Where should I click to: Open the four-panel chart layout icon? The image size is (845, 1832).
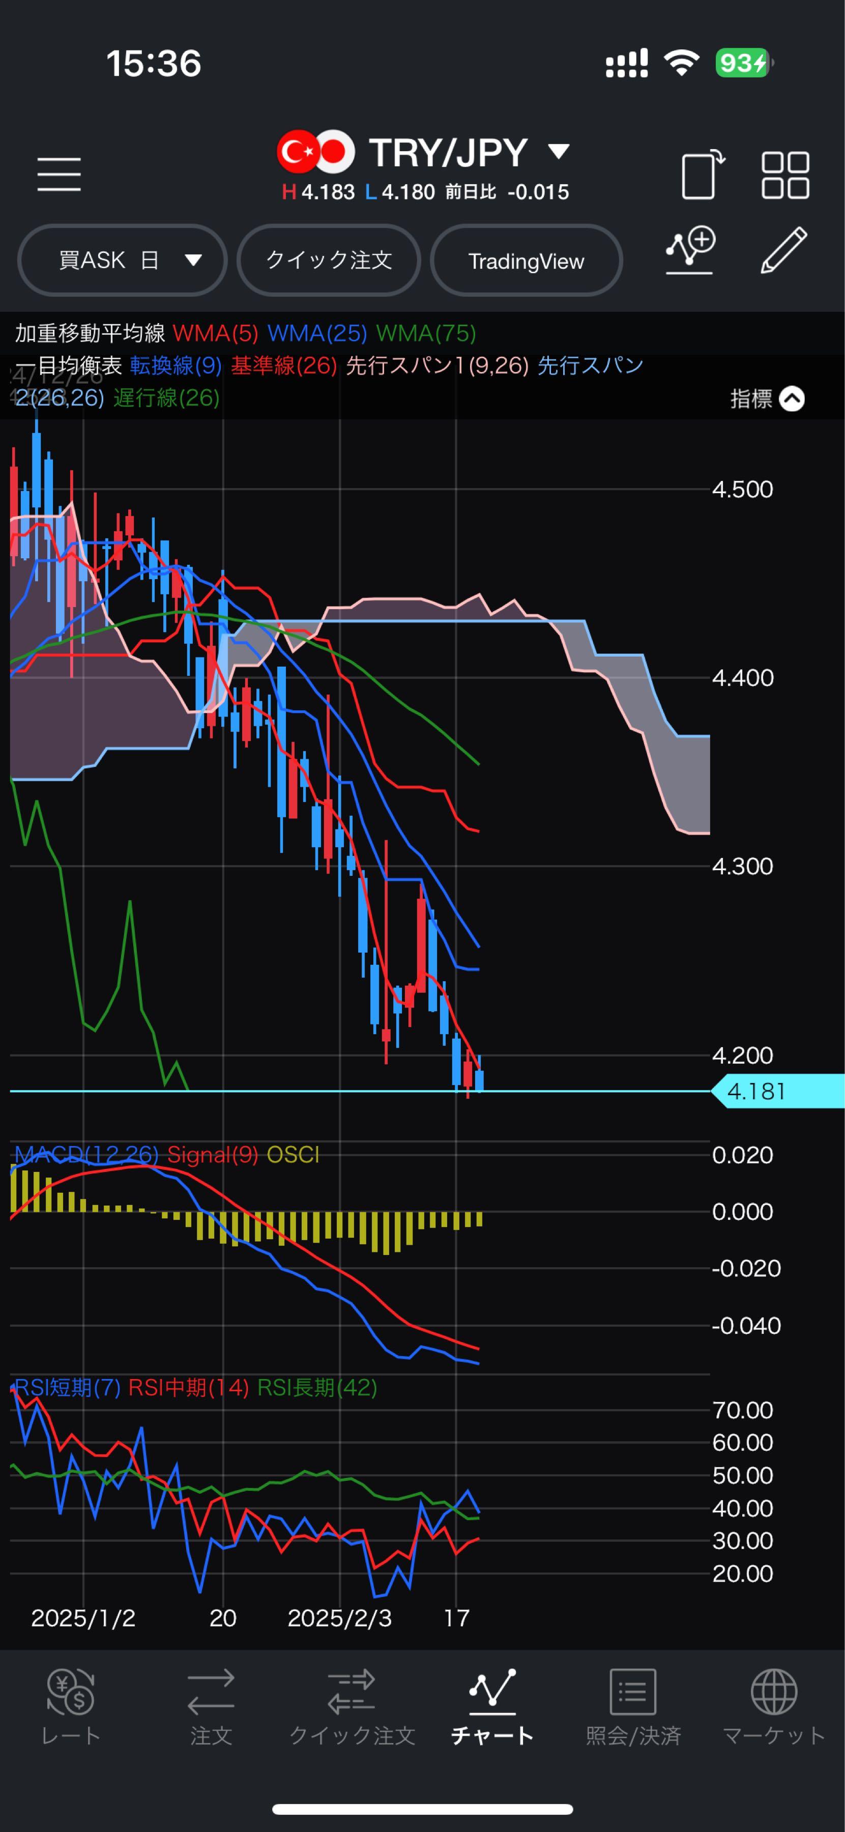(x=784, y=174)
